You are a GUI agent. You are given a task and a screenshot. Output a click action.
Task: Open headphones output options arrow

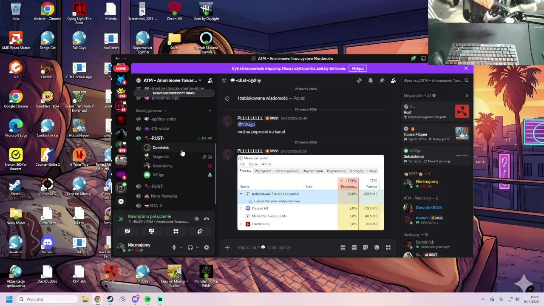pos(197,247)
